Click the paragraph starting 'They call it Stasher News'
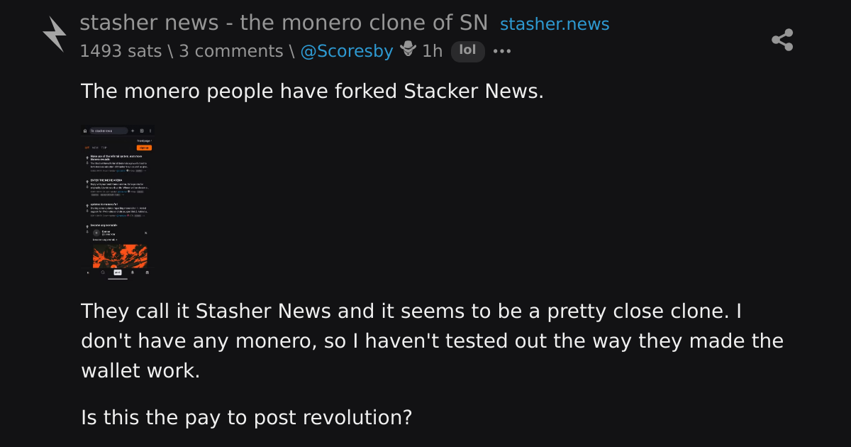Screen dimensions: 851x447 (432, 341)
